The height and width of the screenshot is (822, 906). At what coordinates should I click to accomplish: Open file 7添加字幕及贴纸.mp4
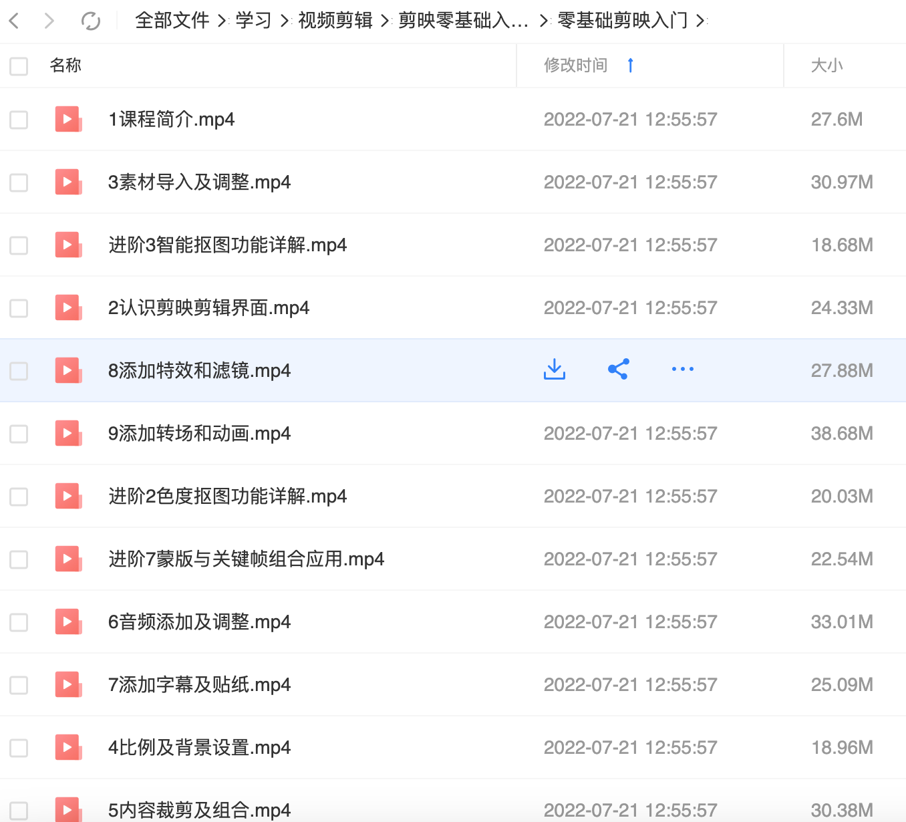[x=199, y=685]
